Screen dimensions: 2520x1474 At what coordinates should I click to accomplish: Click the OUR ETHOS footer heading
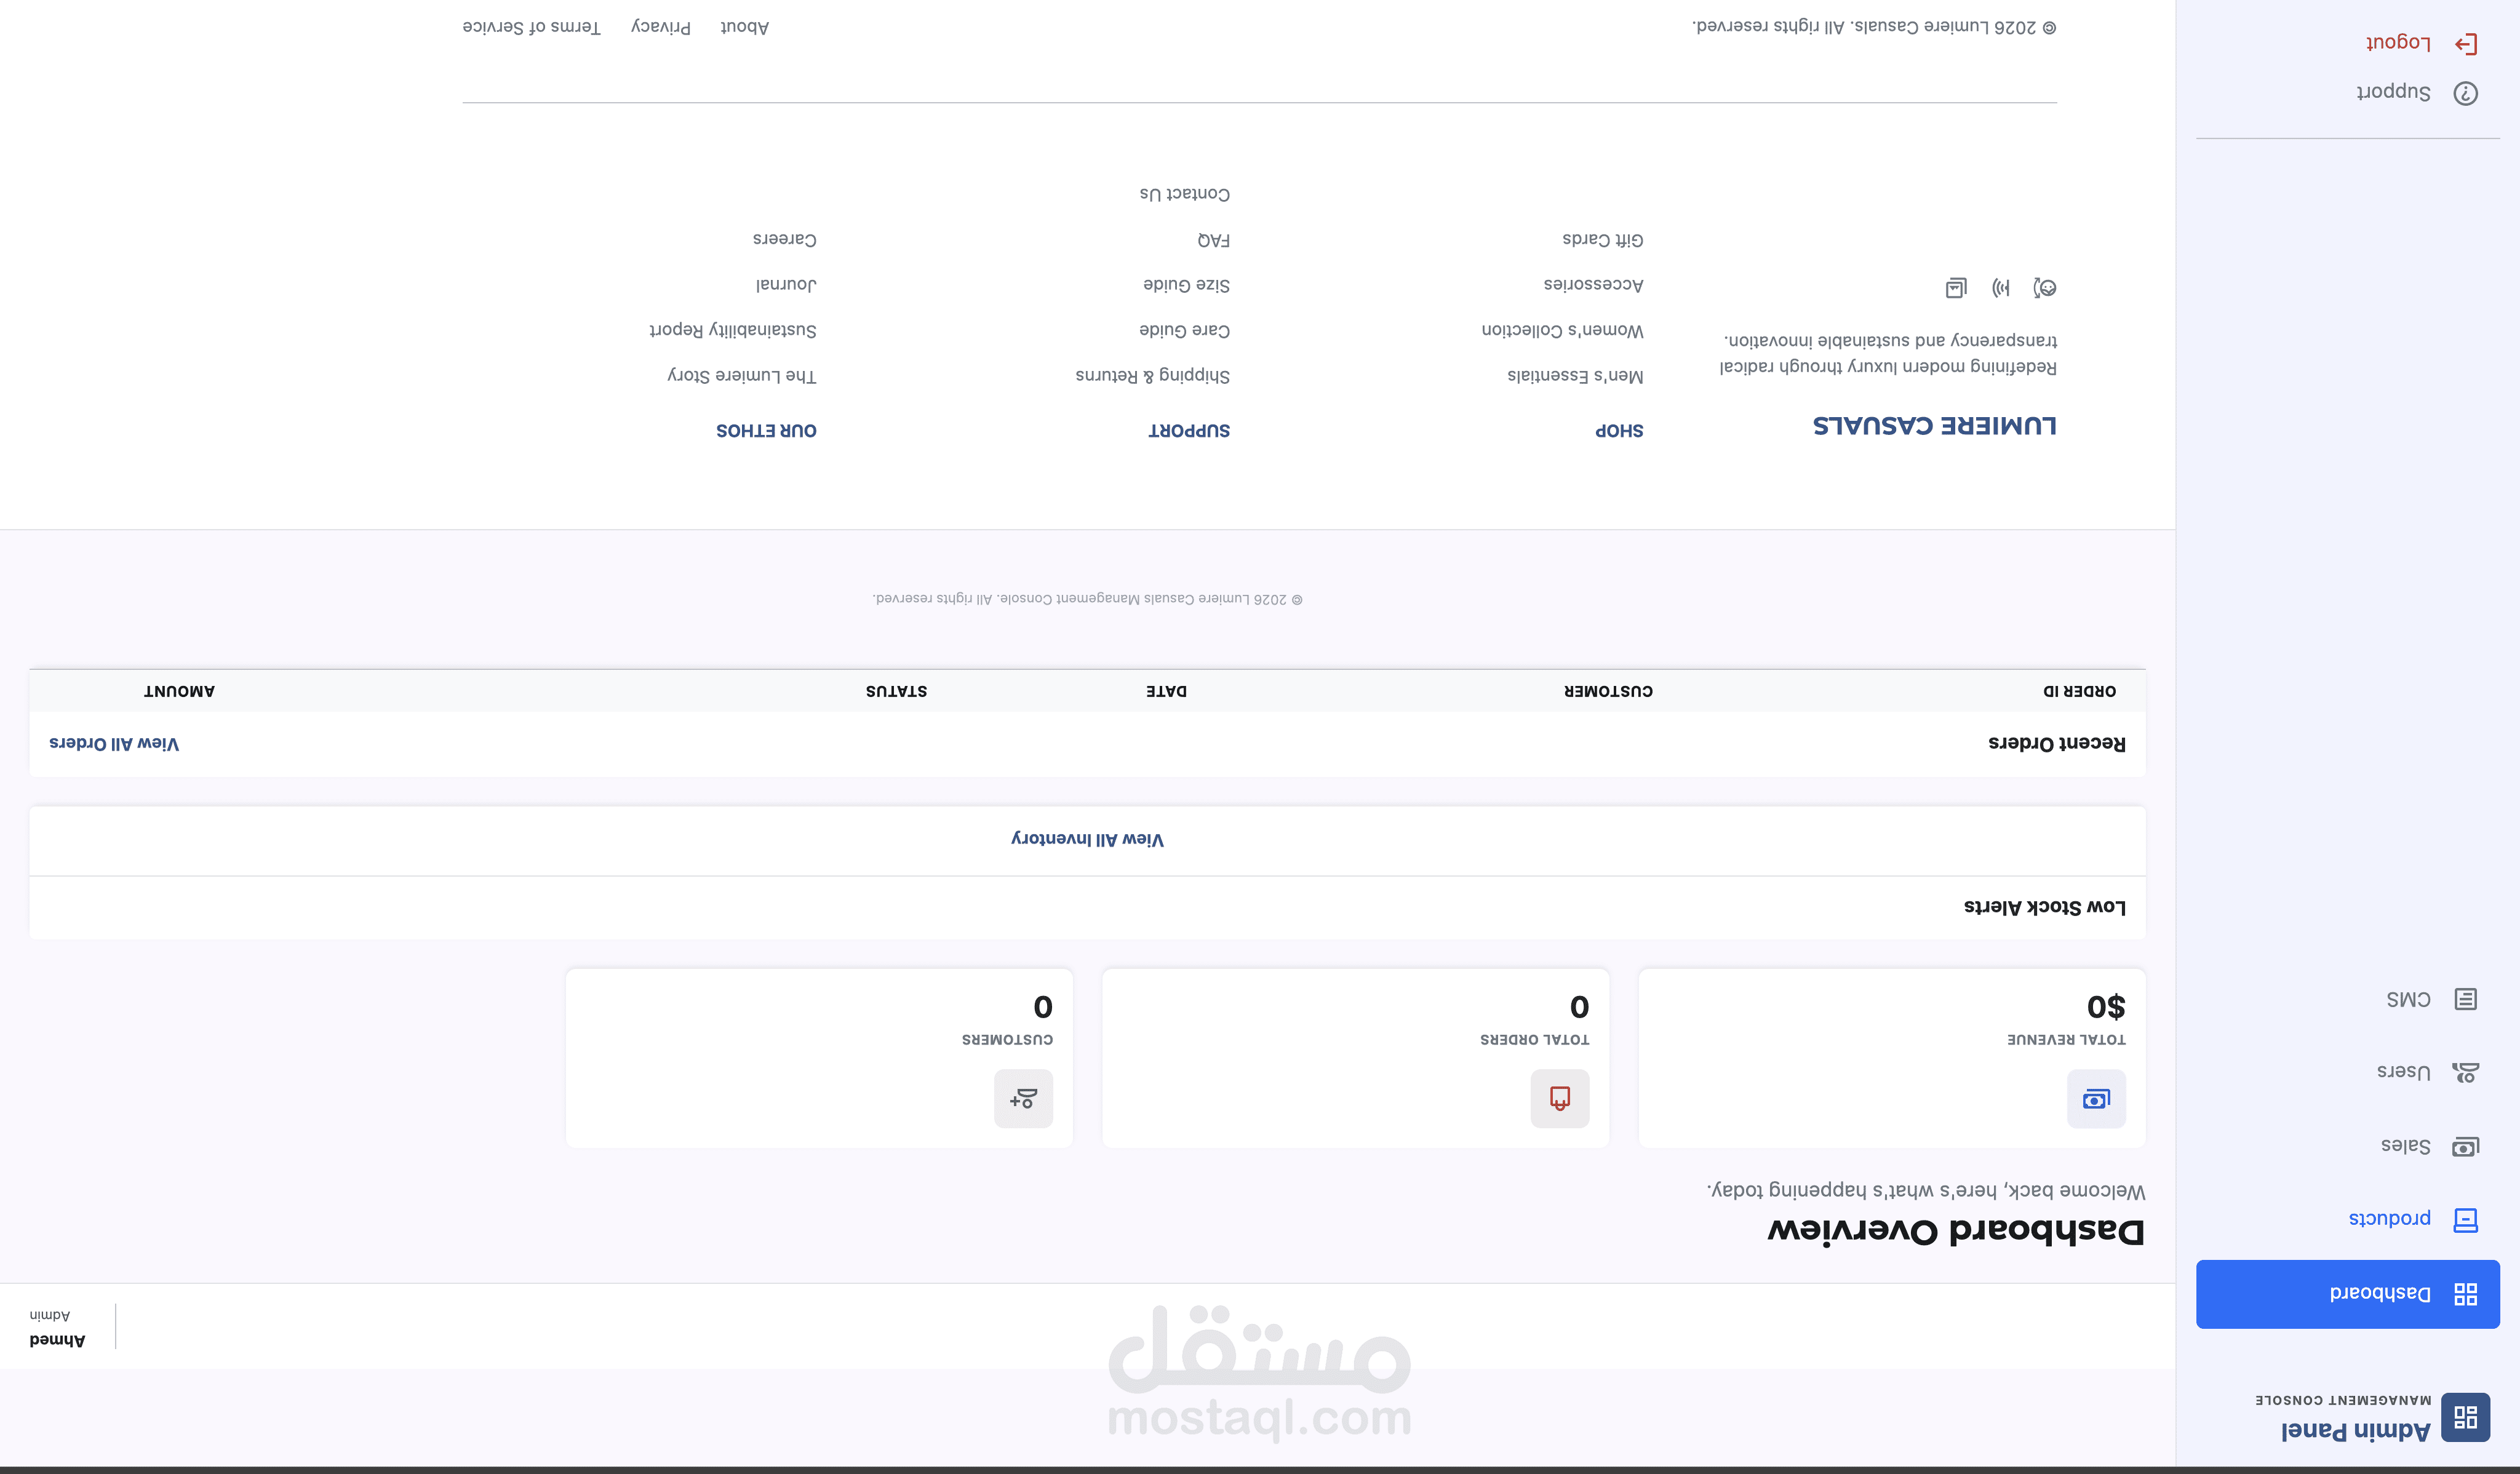point(766,431)
